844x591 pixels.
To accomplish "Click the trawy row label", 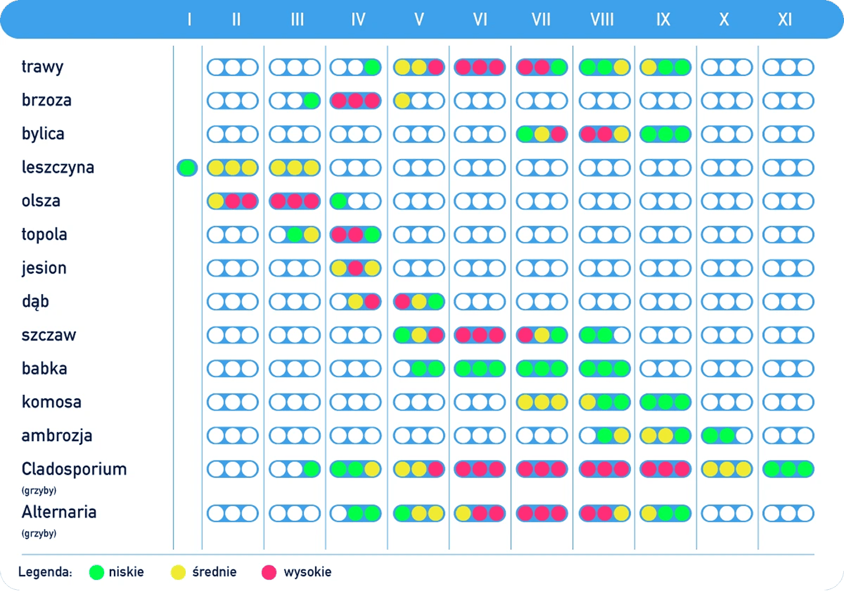I will tap(42, 66).
